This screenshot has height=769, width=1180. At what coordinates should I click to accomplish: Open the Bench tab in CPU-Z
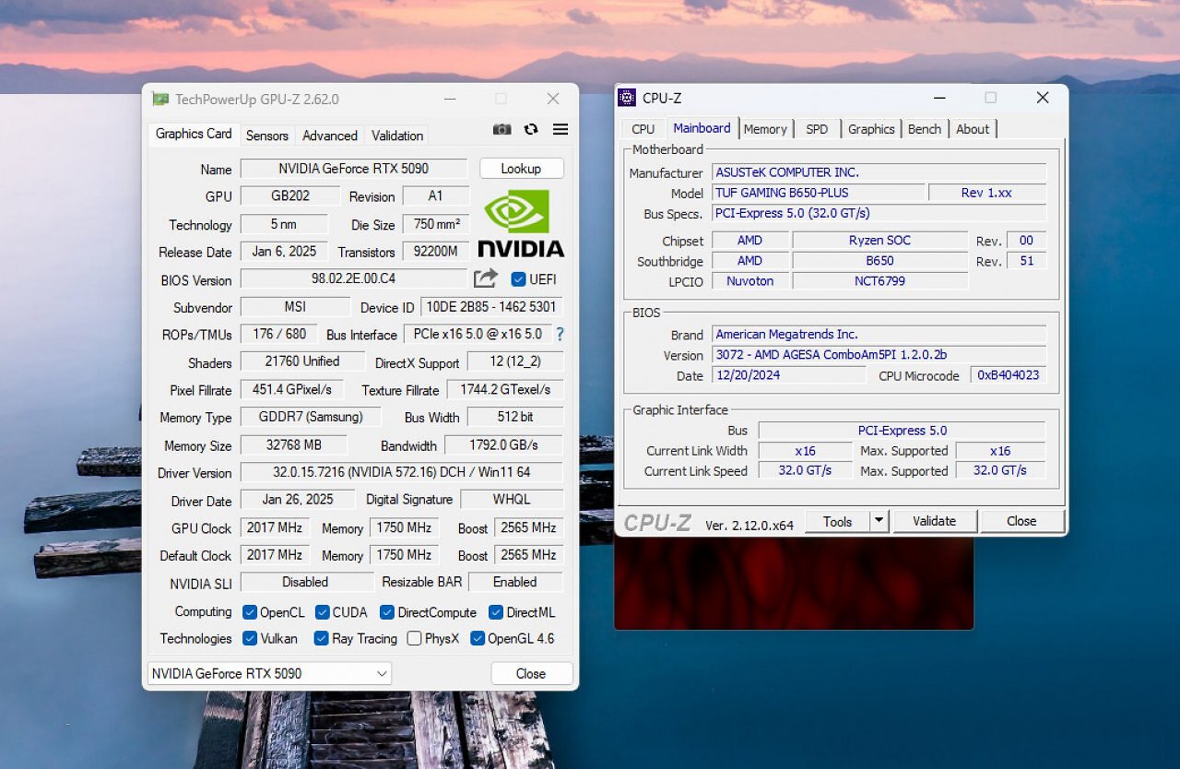pyautogui.click(x=925, y=129)
